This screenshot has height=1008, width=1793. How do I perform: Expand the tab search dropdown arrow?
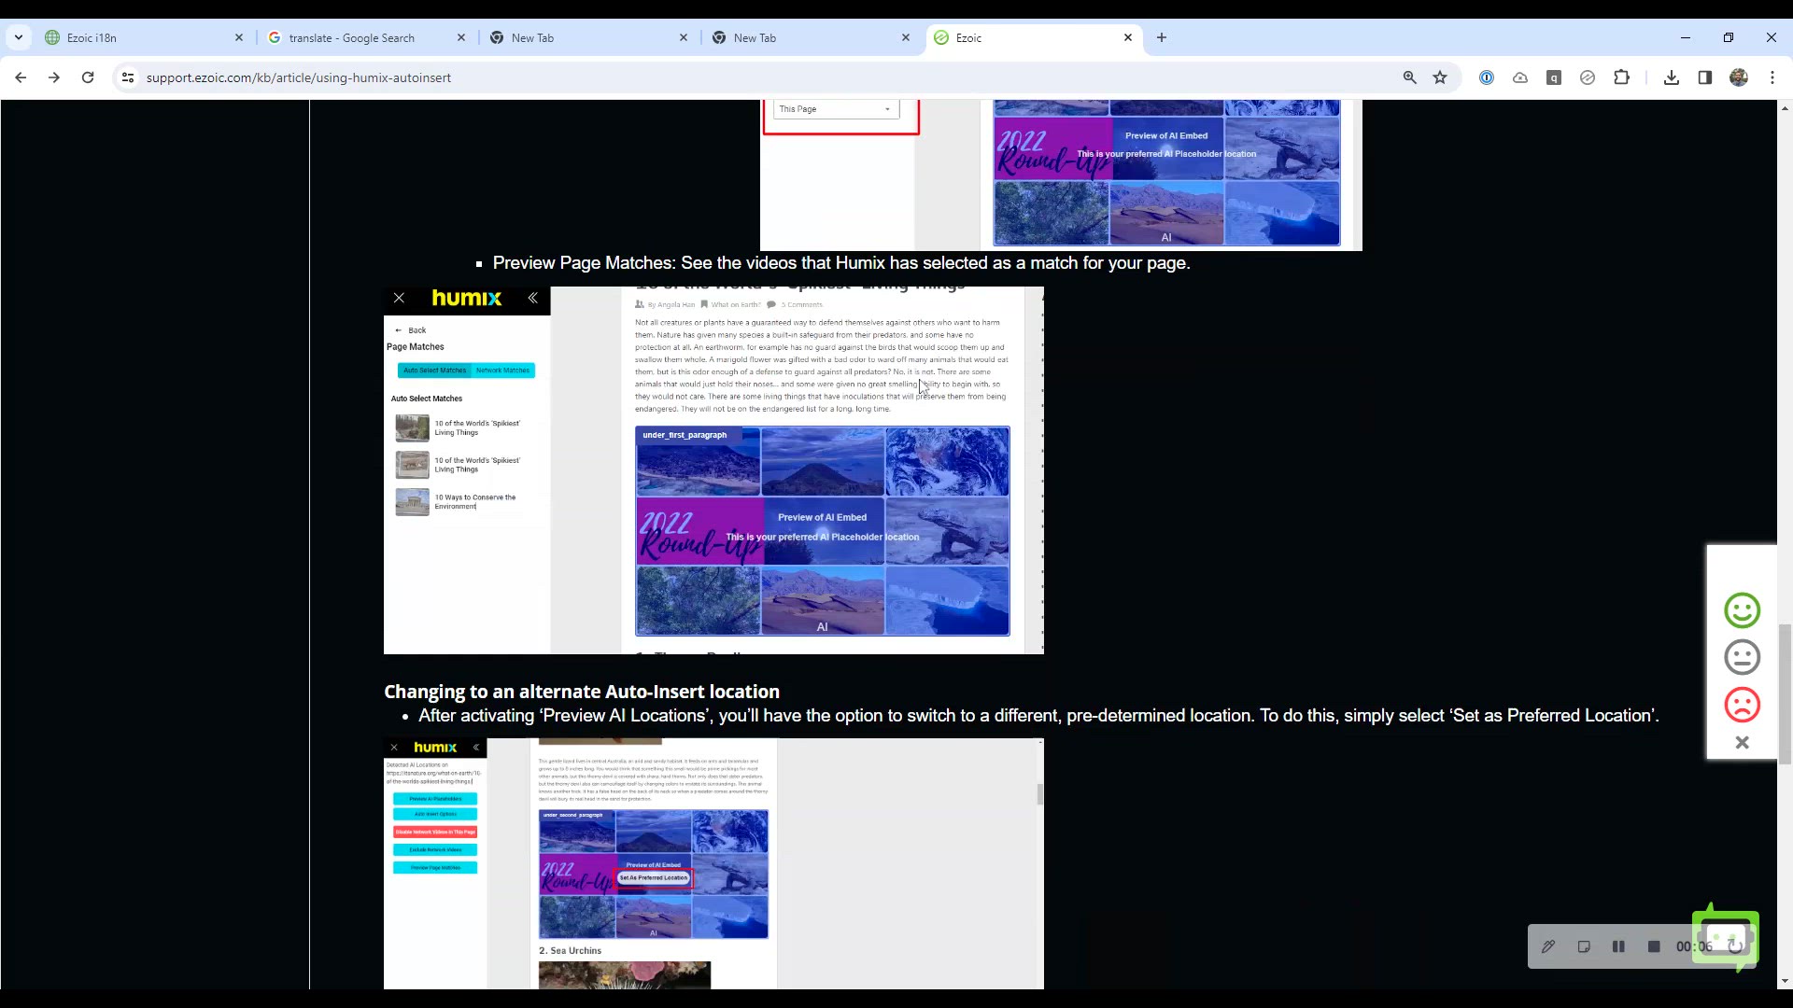point(19,37)
